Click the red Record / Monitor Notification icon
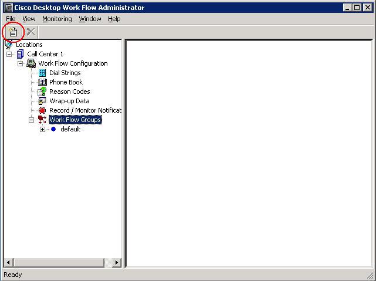The width and height of the screenshot is (376, 281). (42, 110)
